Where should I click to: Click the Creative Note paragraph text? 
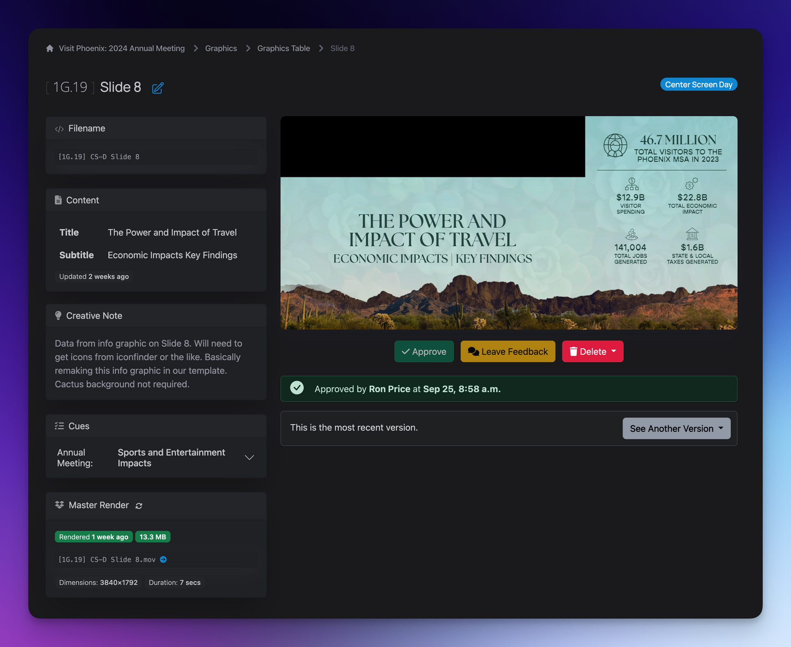point(149,364)
